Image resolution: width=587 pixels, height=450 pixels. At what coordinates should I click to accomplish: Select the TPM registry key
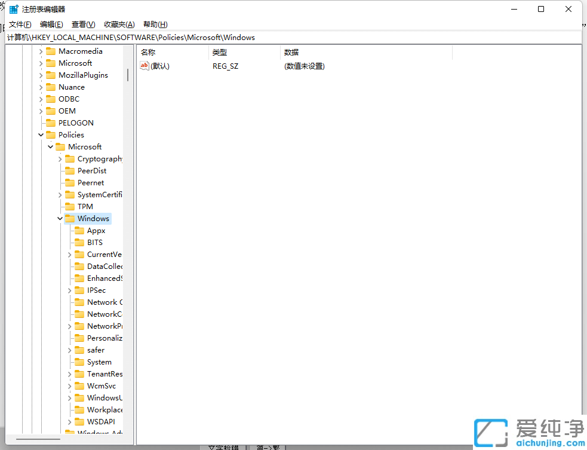coord(86,206)
